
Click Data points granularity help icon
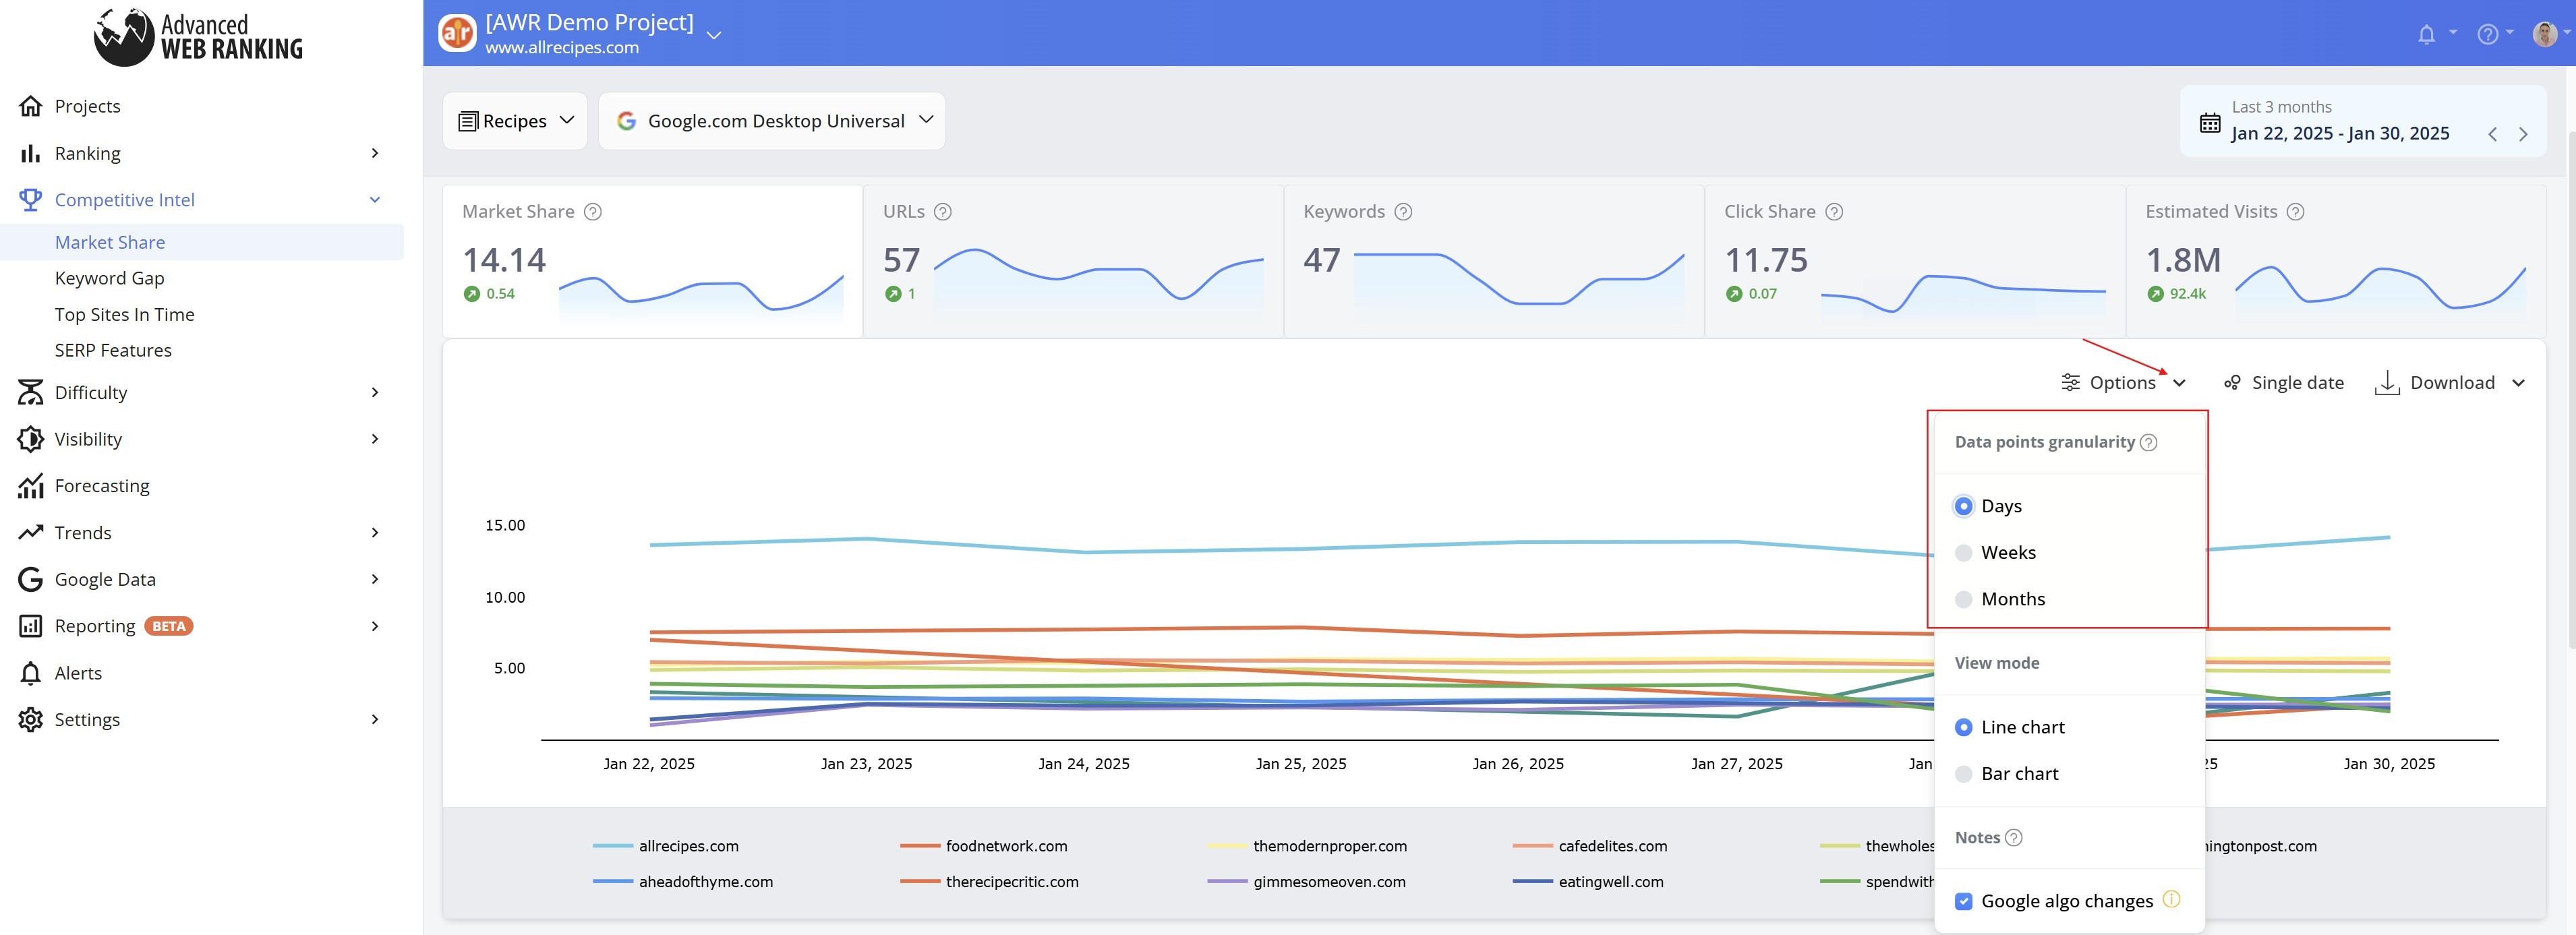pyautogui.click(x=2148, y=442)
